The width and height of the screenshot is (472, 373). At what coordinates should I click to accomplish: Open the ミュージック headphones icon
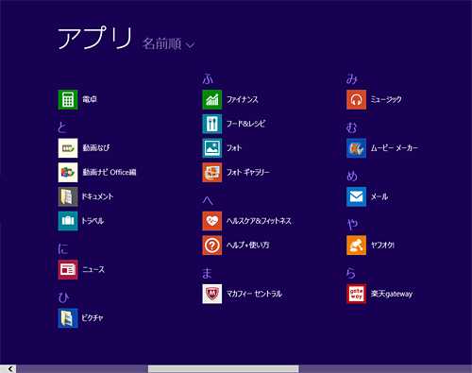pyautogui.click(x=356, y=99)
